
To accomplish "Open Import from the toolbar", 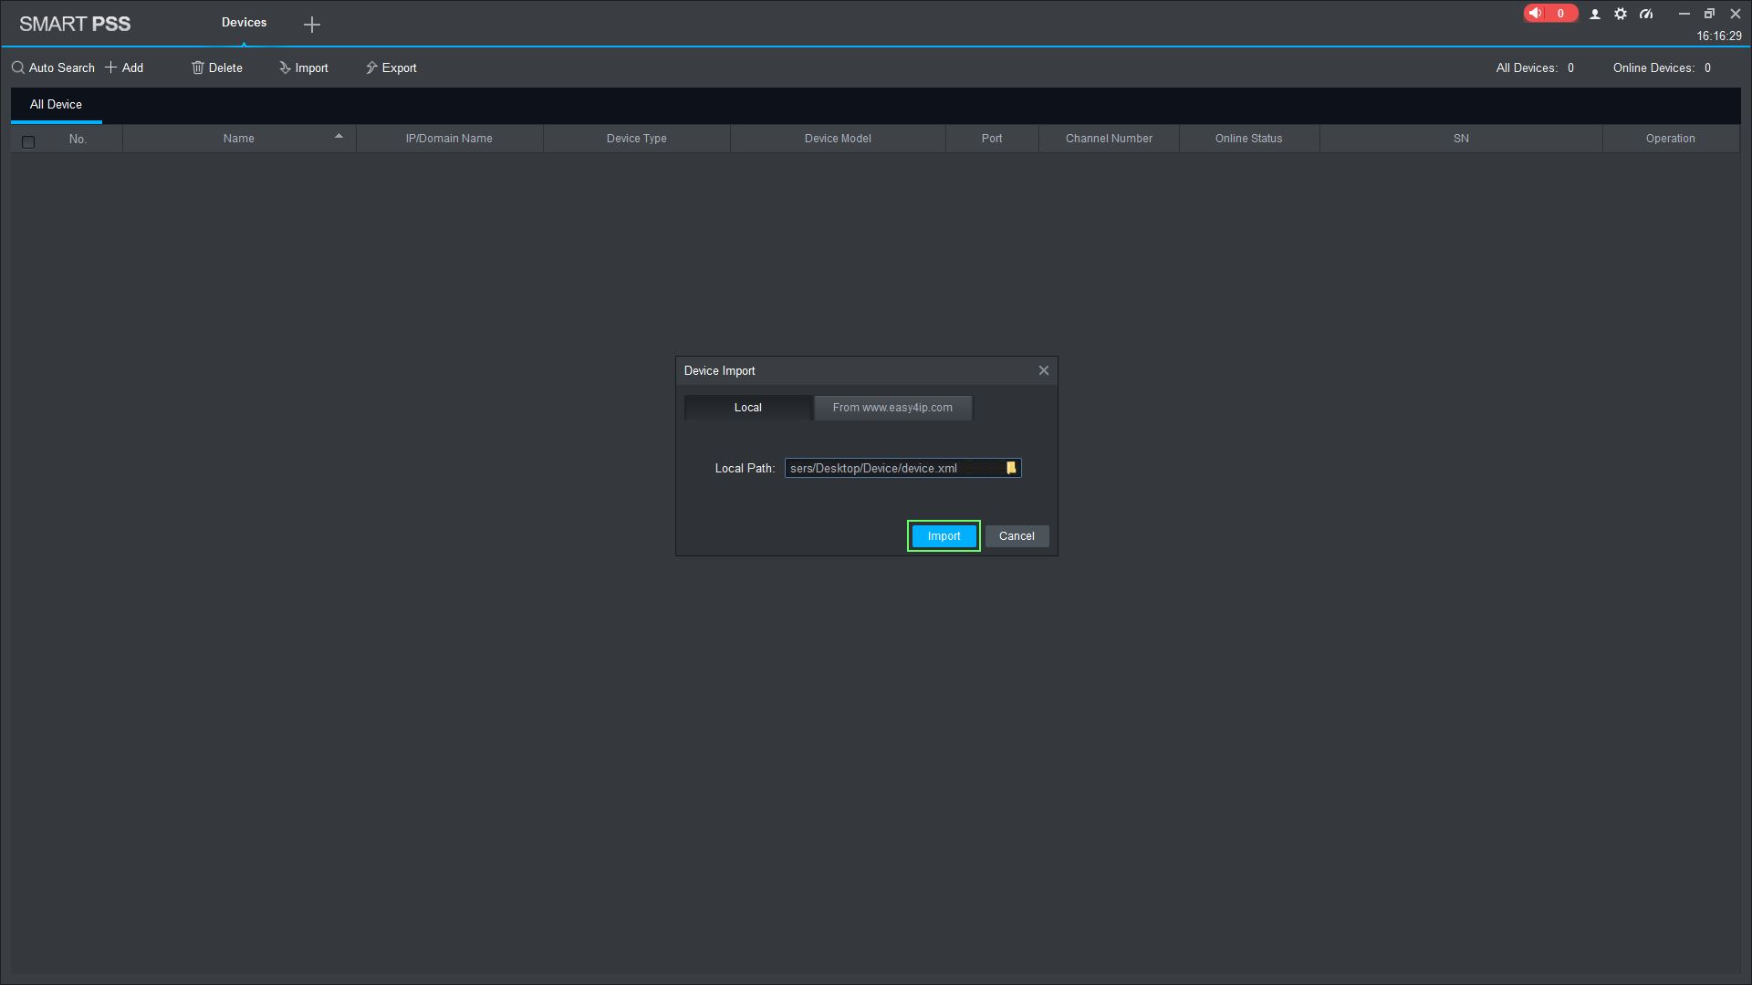I will 303,67.
